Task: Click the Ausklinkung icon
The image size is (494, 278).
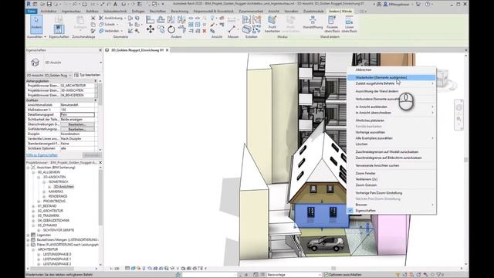Action: point(101,18)
